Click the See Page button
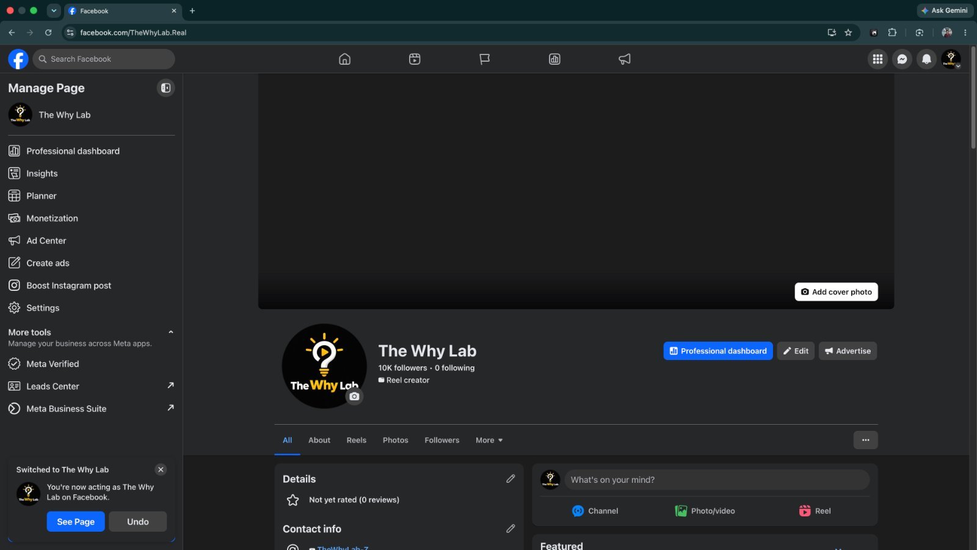 [x=76, y=522]
